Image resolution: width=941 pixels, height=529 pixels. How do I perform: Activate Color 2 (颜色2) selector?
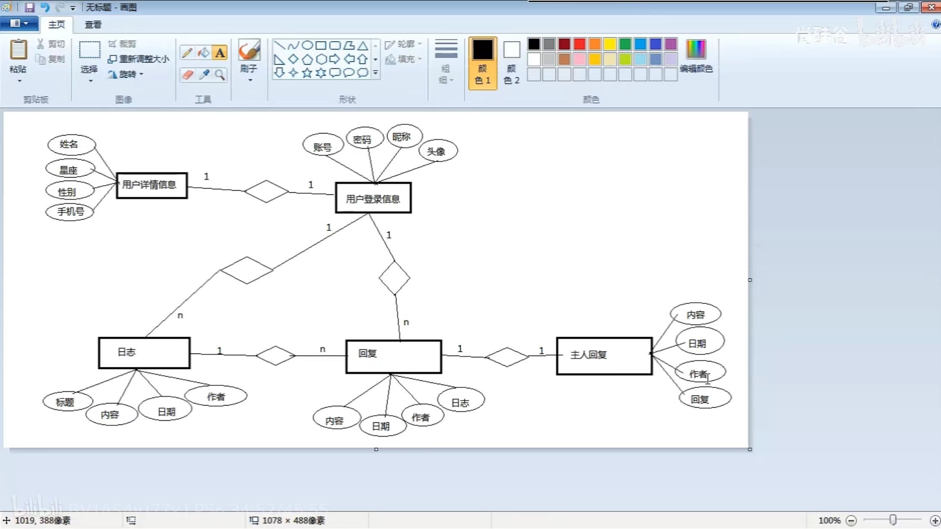pos(512,63)
